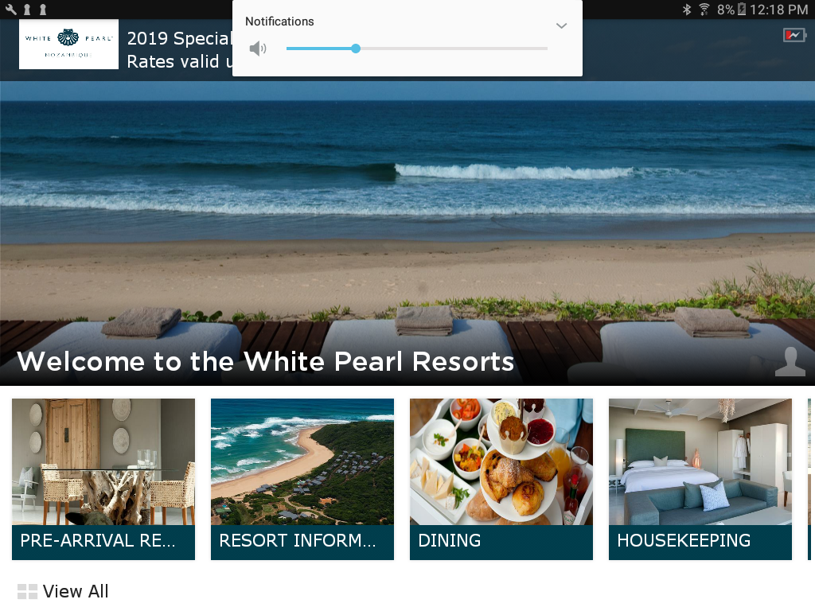Screen dimensions: 815x611
Task: Open the Resort Information tile
Action: pos(302,479)
